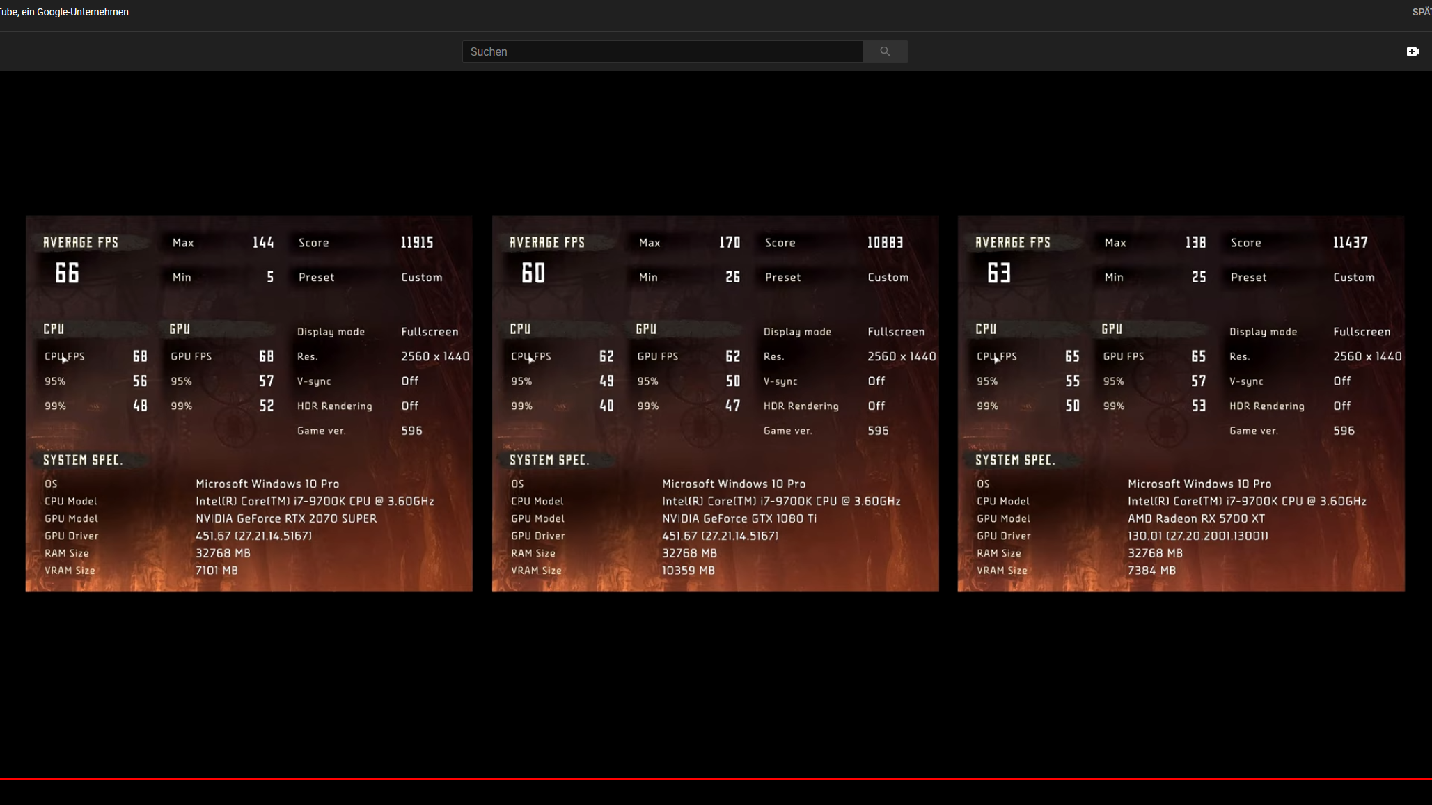Click the RTX 2070 SUPER benchmark panel

click(249, 404)
